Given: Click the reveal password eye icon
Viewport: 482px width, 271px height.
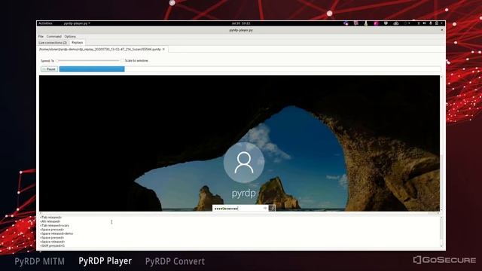Looking at the screenshot, I should coord(265,209).
